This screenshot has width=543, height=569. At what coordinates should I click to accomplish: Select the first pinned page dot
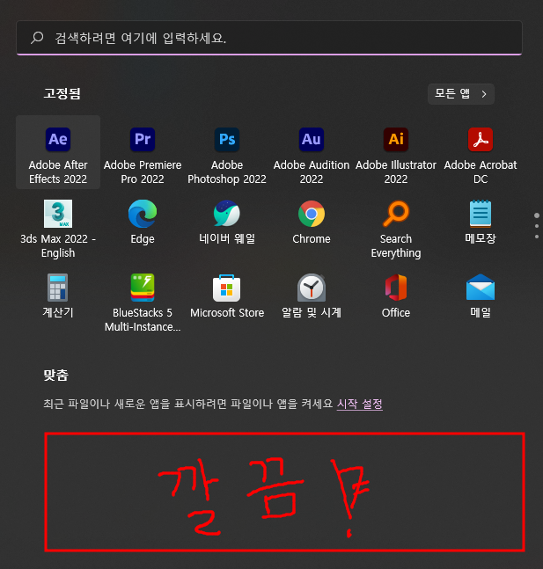(x=537, y=215)
